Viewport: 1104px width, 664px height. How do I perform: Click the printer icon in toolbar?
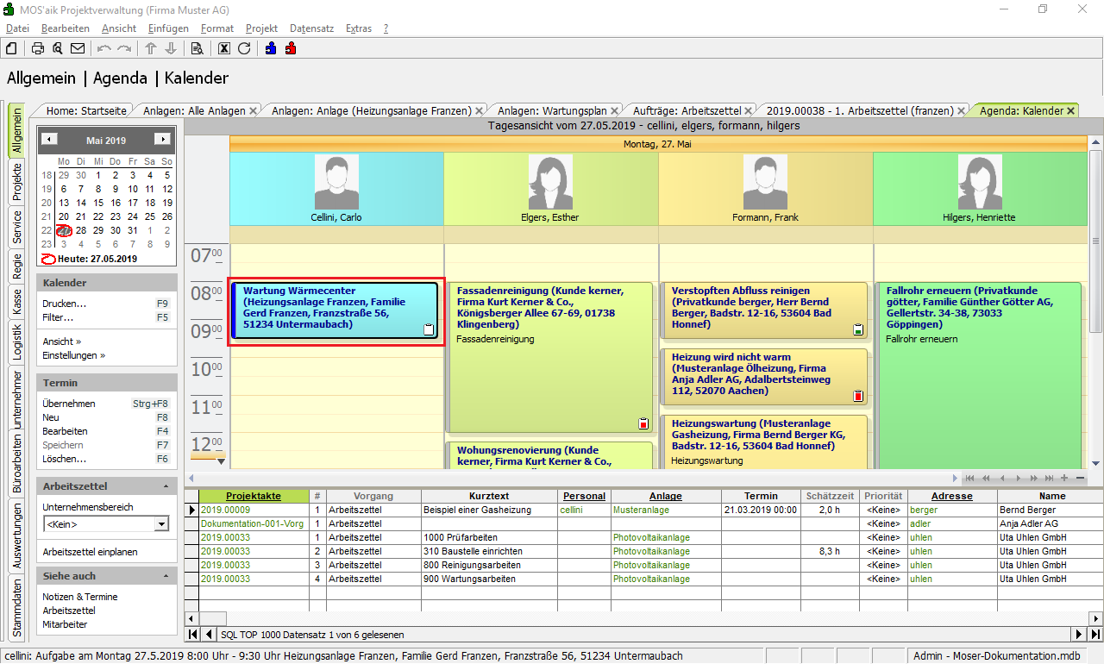38,48
